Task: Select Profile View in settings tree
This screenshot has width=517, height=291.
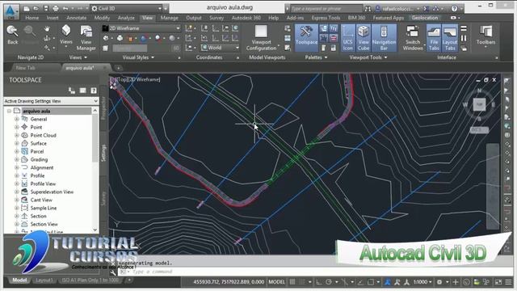Action: pos(43,183)
